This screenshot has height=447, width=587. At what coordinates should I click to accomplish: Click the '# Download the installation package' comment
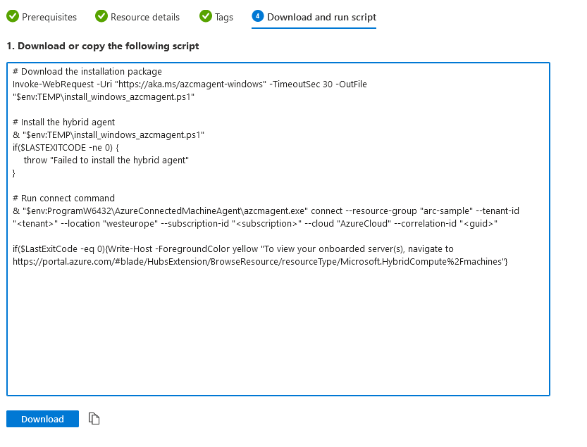click(x=87, y=71)
